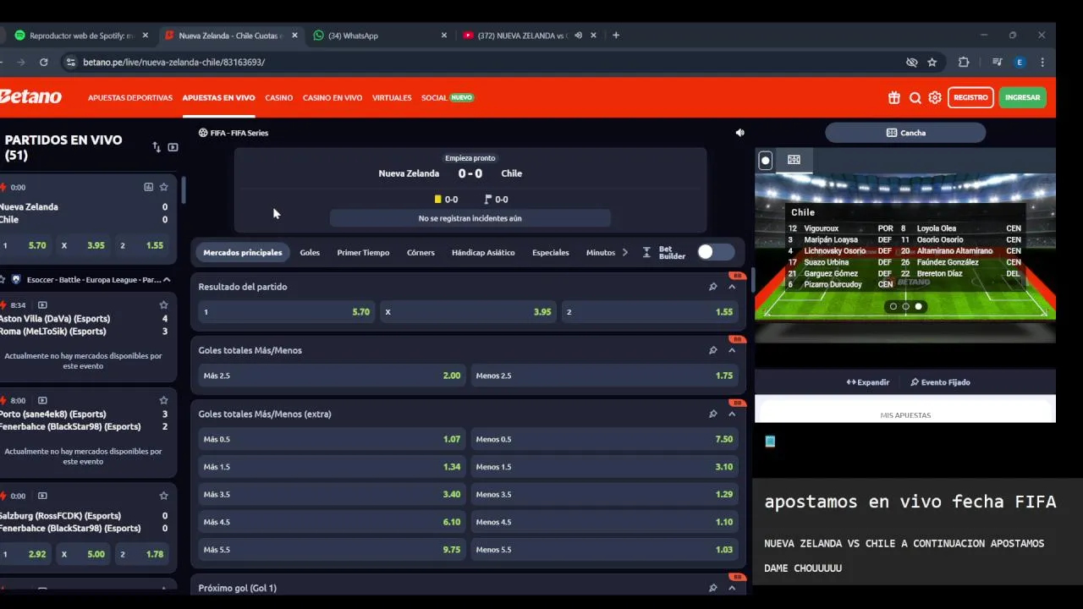Favorite the Porto (sane4ek8) match star
Screen dimensions: 1083x609
pyautogui.click(x=164, y=400)
